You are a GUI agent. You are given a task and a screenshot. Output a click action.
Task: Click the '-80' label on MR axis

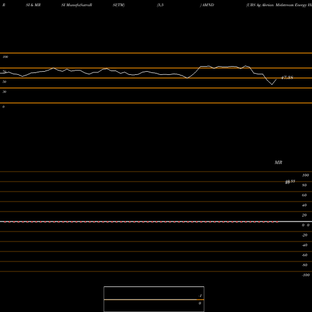(x=305, y=265)
